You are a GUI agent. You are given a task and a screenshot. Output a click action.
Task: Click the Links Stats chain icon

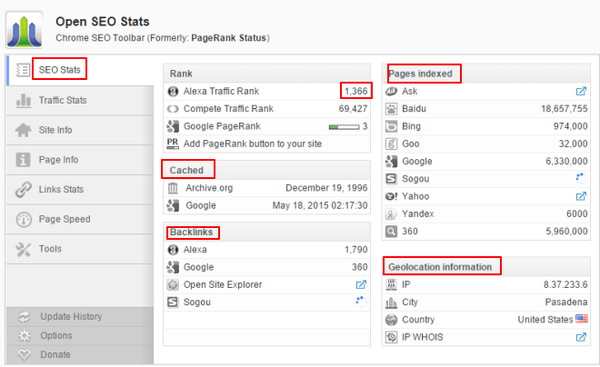click(x=24, y=189)
